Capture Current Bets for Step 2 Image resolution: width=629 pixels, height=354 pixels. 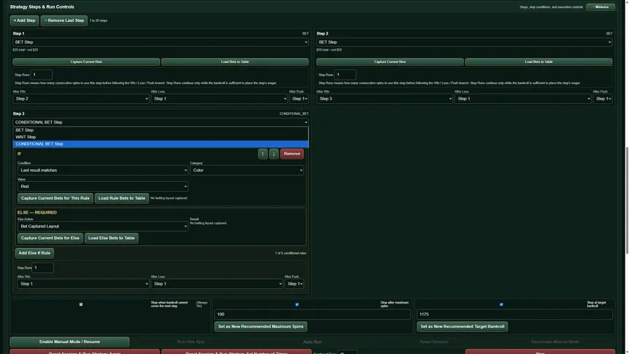pyautogui.click(x=390, y=62)
